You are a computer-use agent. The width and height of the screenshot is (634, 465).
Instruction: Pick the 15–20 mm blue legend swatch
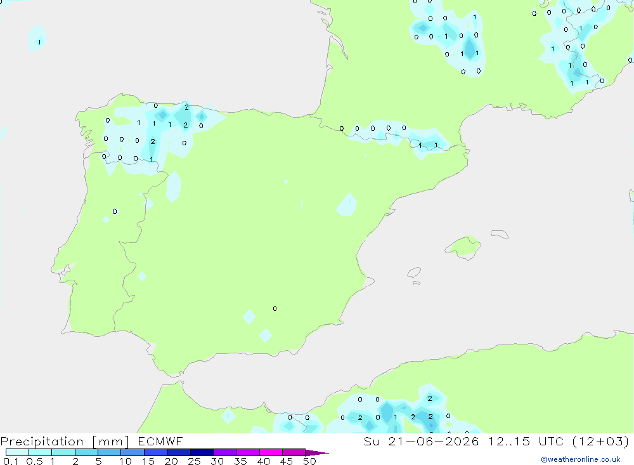pyautogui.click(x=156, y=452)
